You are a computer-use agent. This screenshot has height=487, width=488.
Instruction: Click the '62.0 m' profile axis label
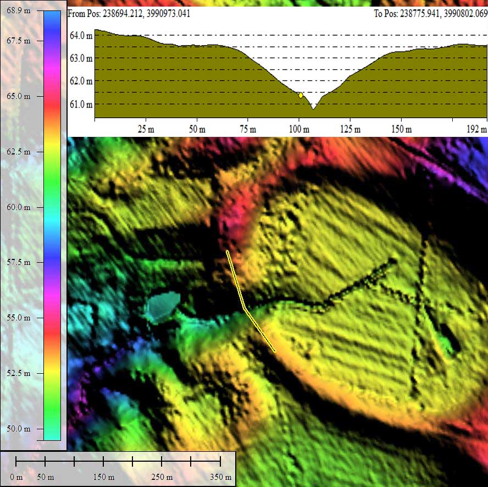pos(81,81)
